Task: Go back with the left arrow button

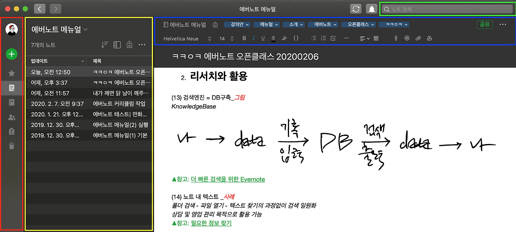Action: click(40, 9)
